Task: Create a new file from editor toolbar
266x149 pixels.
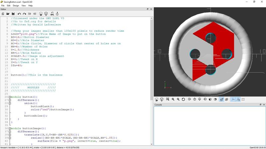Action: 3,14
